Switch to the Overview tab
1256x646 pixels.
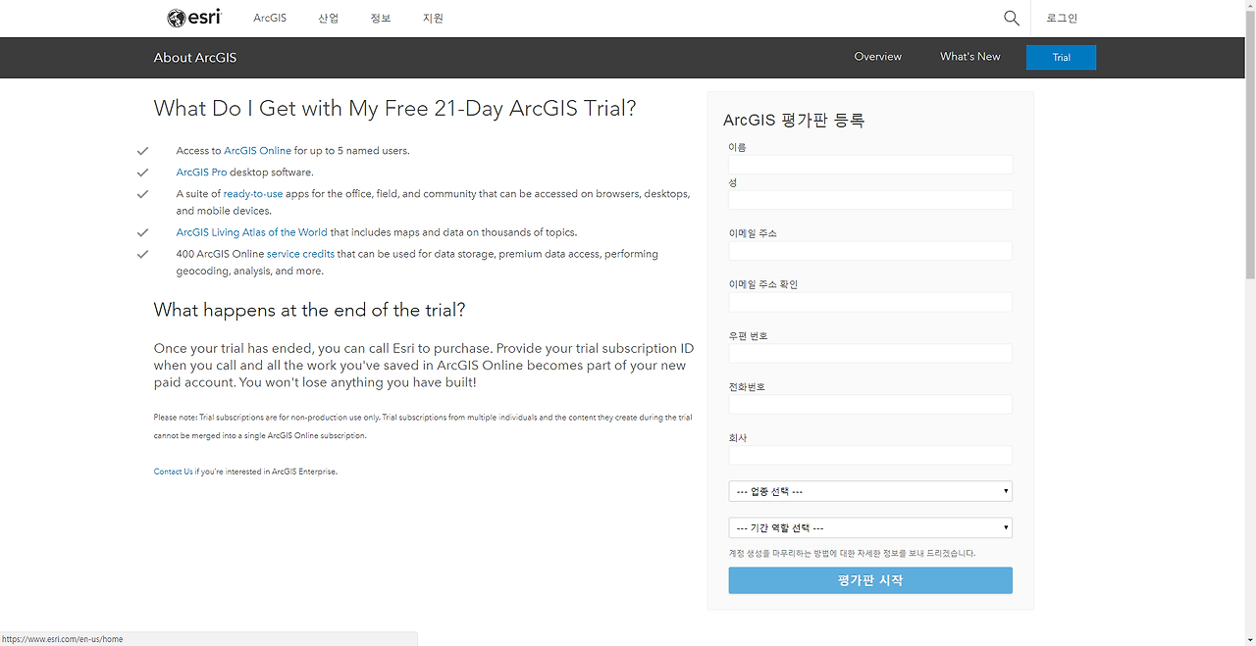[x=877, y=57]
